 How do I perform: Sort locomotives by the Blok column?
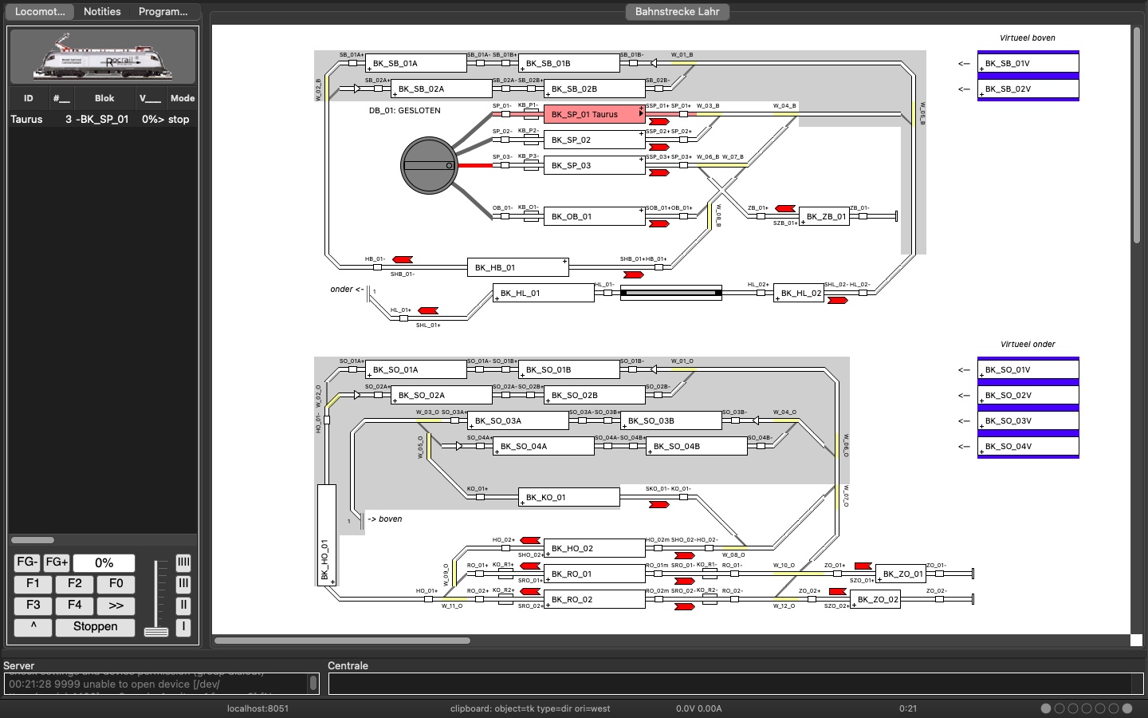point(104,98)
